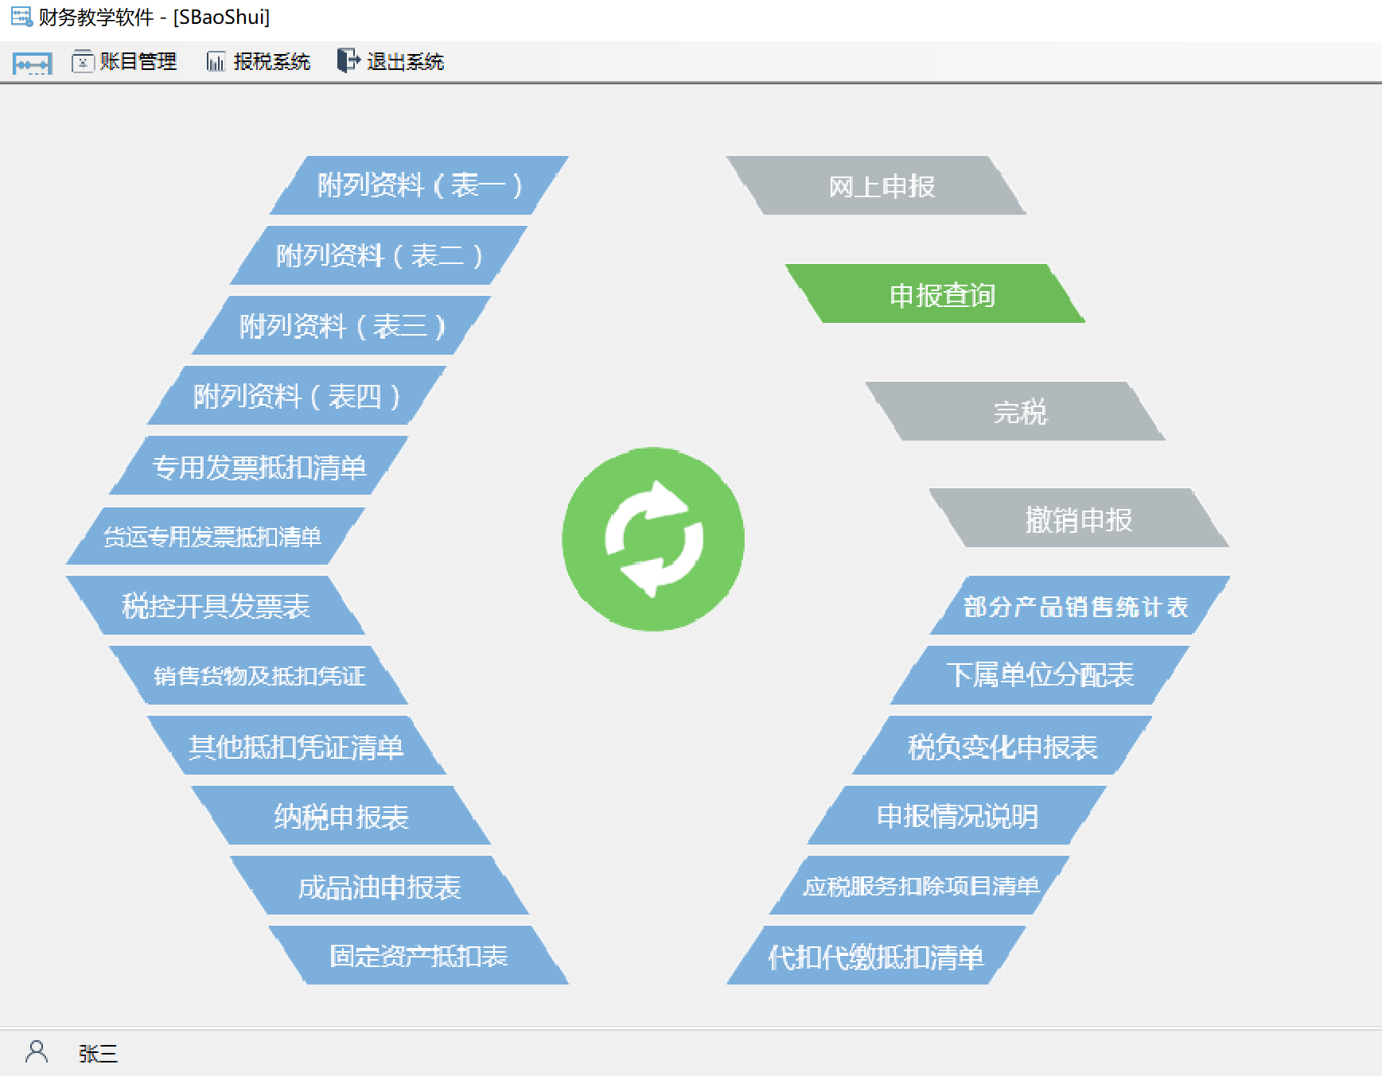Open 税负变化申报表
Image resolution: width=1382 pixels, height=1076 pixels.
[1002, 746]
